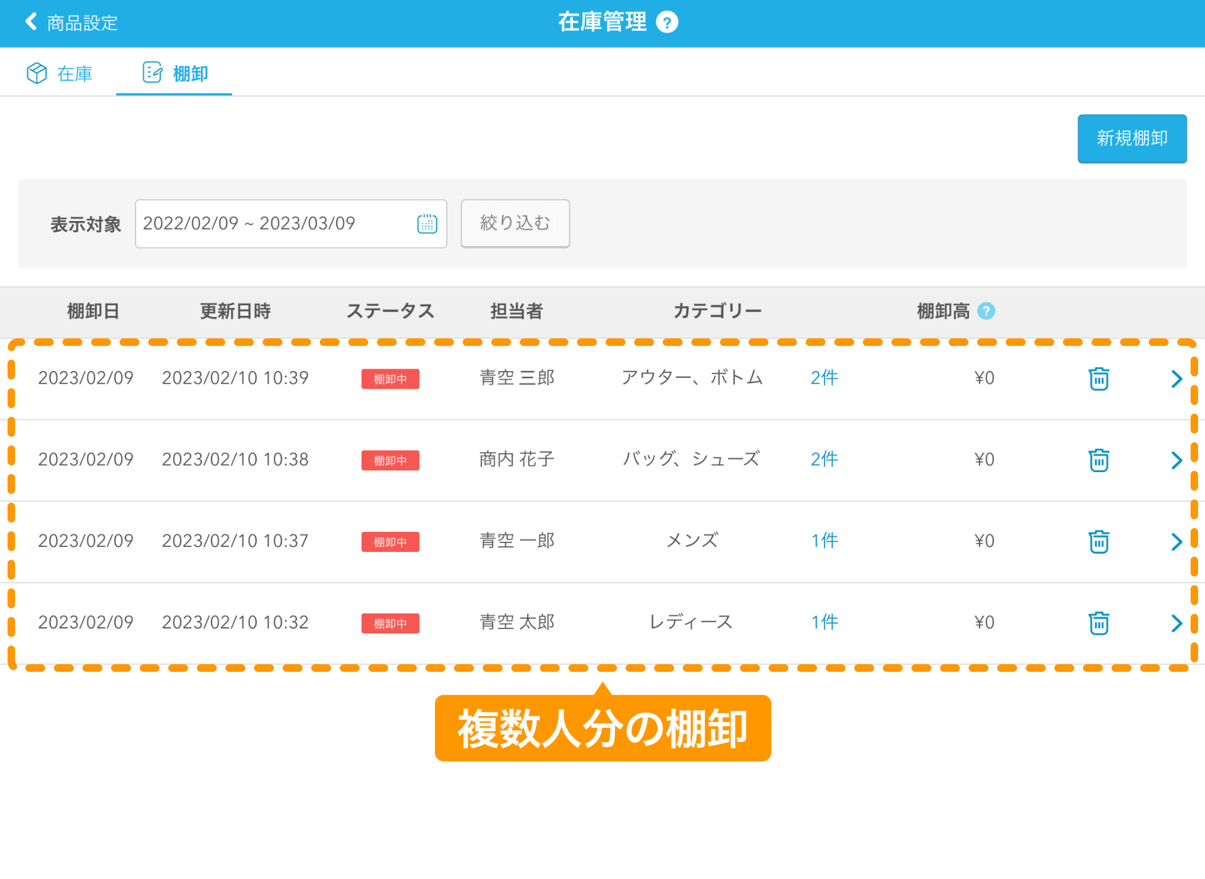
Task: Click the timestamp 2023/02/10 10:37
Action: coord(235,541)
